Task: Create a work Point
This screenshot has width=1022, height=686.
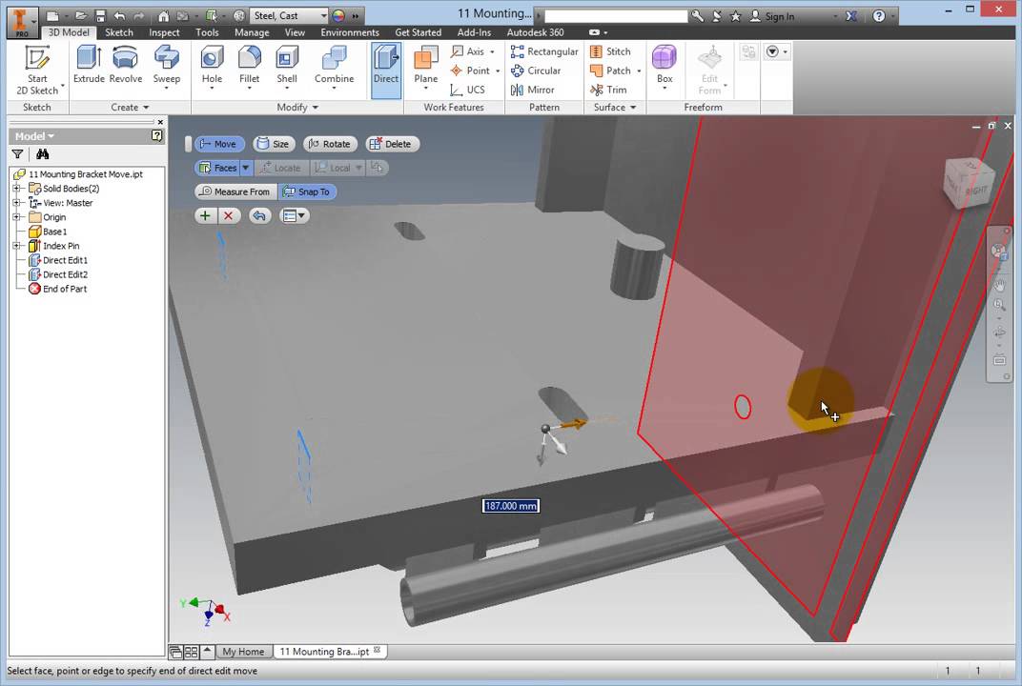Action: tap(475, 71)
